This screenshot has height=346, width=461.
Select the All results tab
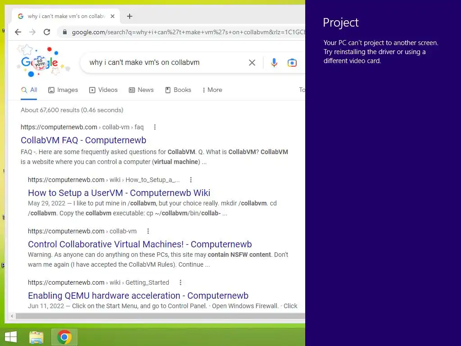29,90
